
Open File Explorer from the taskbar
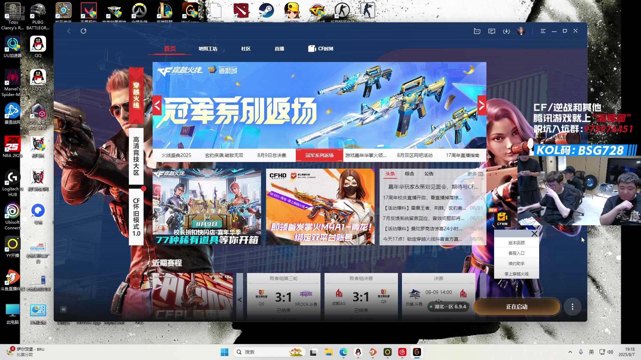tap(329, 352)
